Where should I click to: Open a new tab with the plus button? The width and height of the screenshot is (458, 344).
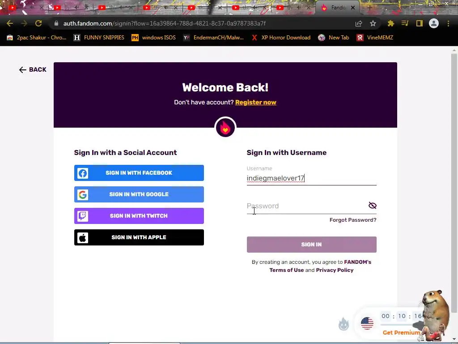coord(370,8)
